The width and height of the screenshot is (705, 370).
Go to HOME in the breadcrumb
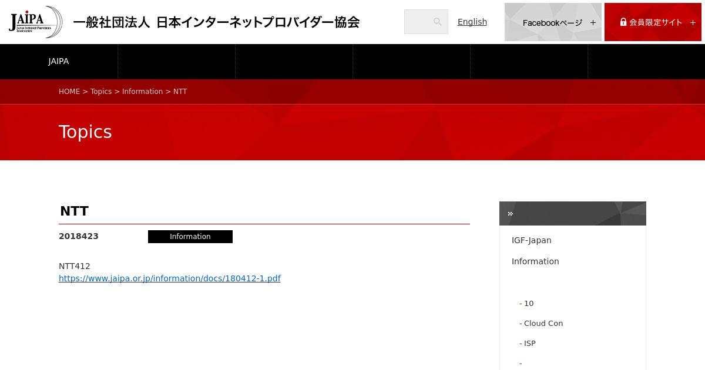69,92
